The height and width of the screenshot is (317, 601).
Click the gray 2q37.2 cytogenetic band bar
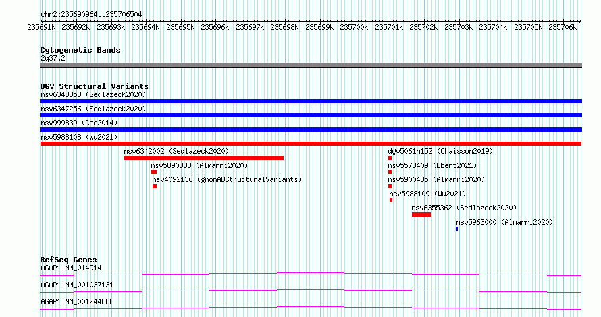(311, 65)
